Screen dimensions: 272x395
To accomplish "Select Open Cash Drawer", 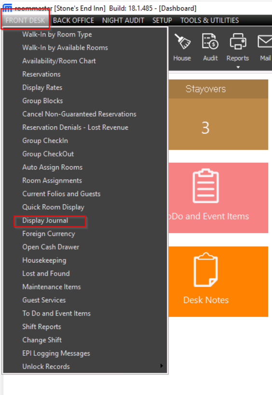I will pos(51,247).
